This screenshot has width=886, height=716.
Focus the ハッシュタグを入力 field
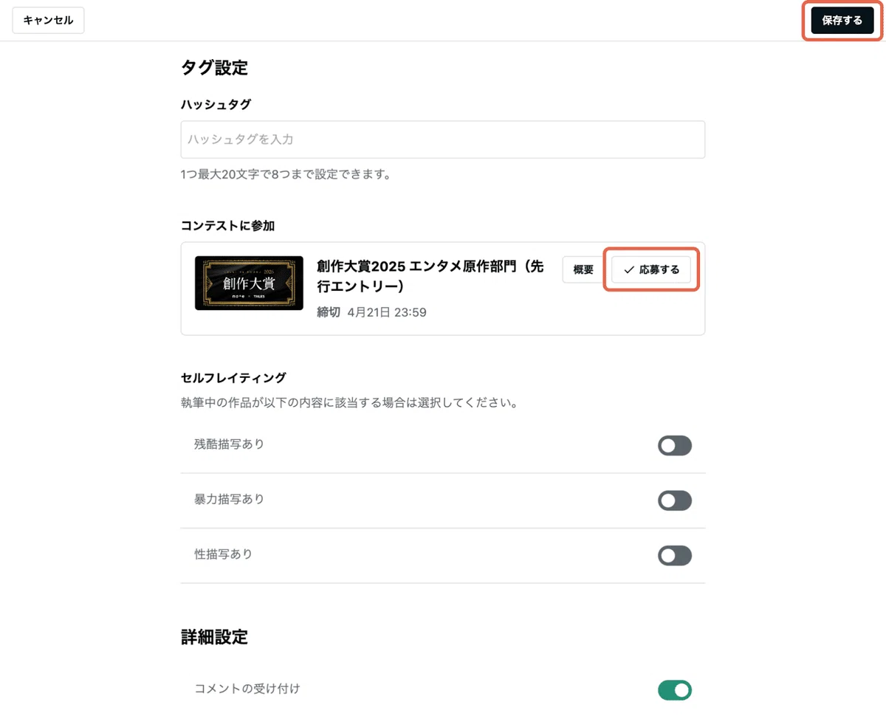click(443, 140)
